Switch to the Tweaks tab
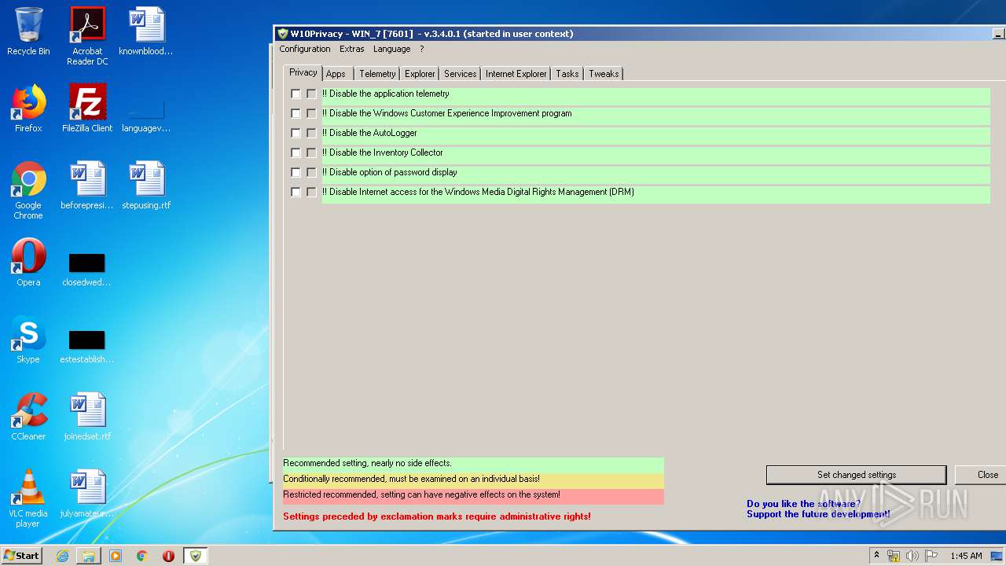 pos(604,74)
